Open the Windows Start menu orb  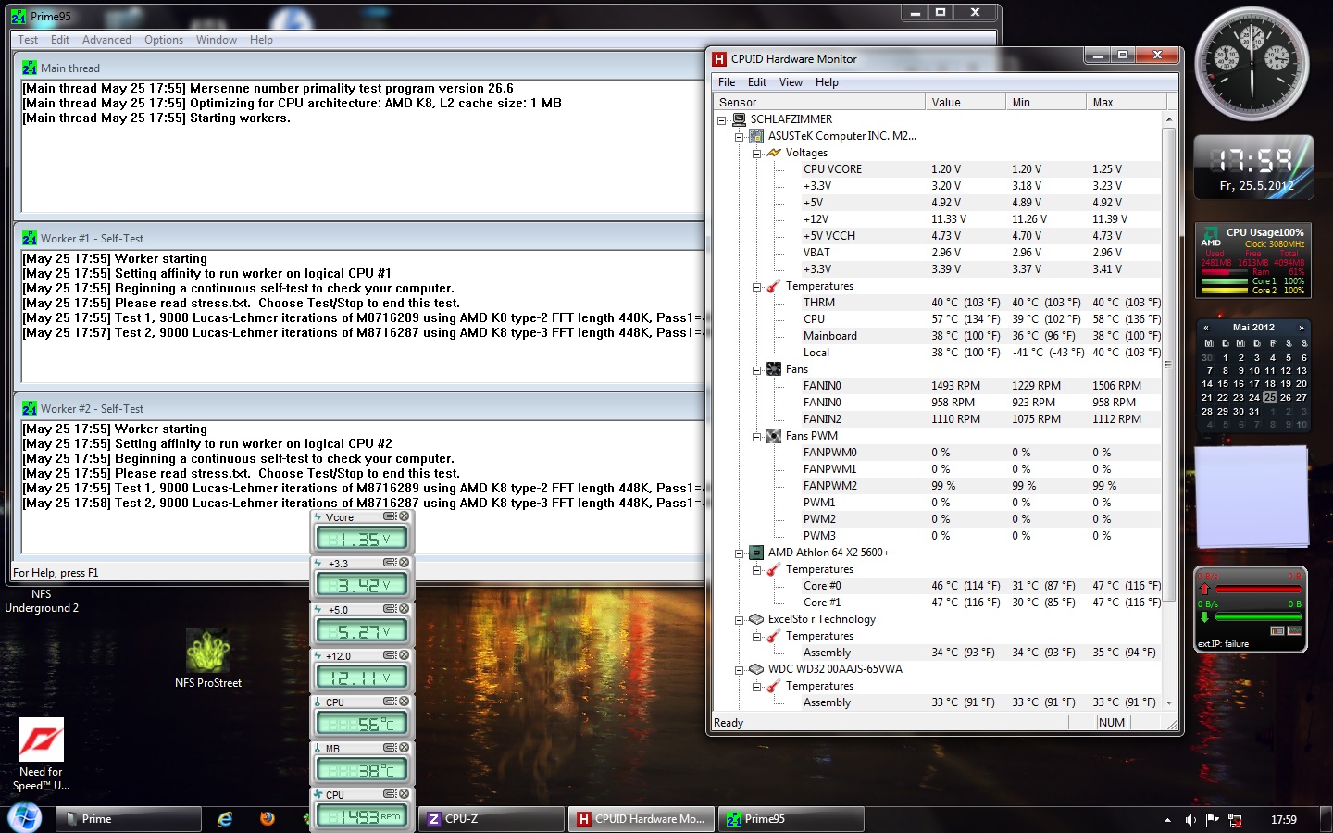25,818
